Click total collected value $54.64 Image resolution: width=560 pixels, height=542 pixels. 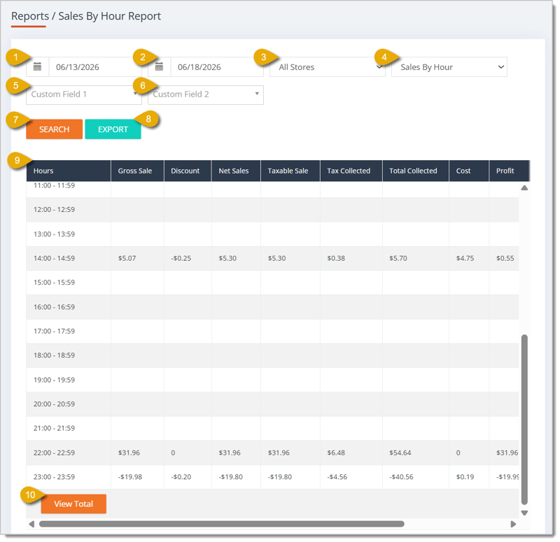[x=400, y=452]
